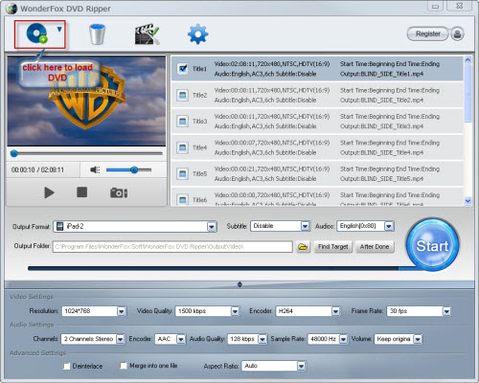Viewport: 479px width, 383px height.
Task: Click the Load DVD disc icon
Action: (36, 34)
